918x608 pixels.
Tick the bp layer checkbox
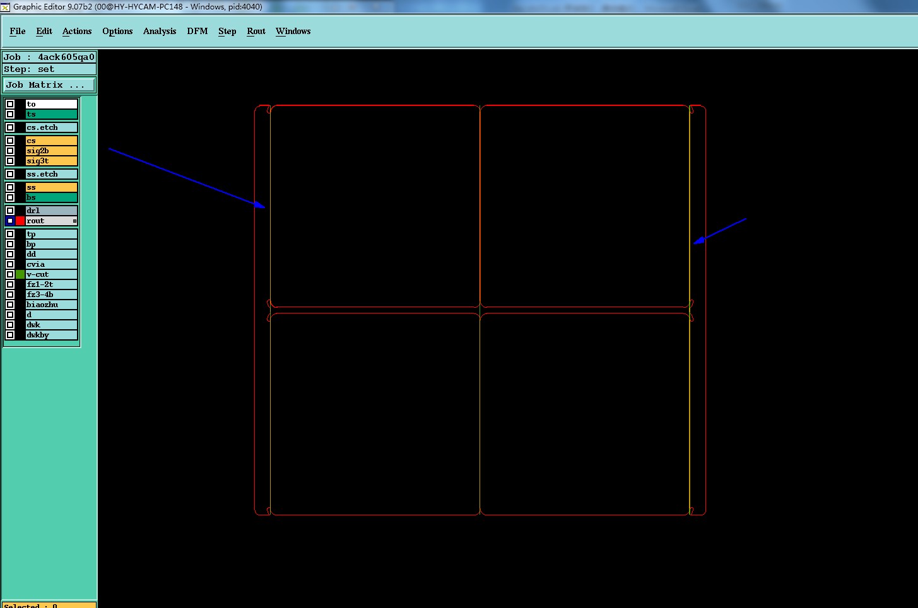pyautogui.click(x=10, y=244)
